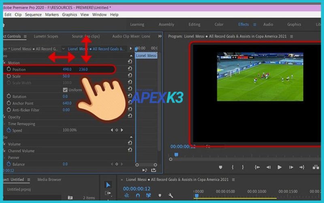The width and height of the screenshot is (324, 203).
Task: Toggle animation stopwatch for Speed
Action: (9, 130)
